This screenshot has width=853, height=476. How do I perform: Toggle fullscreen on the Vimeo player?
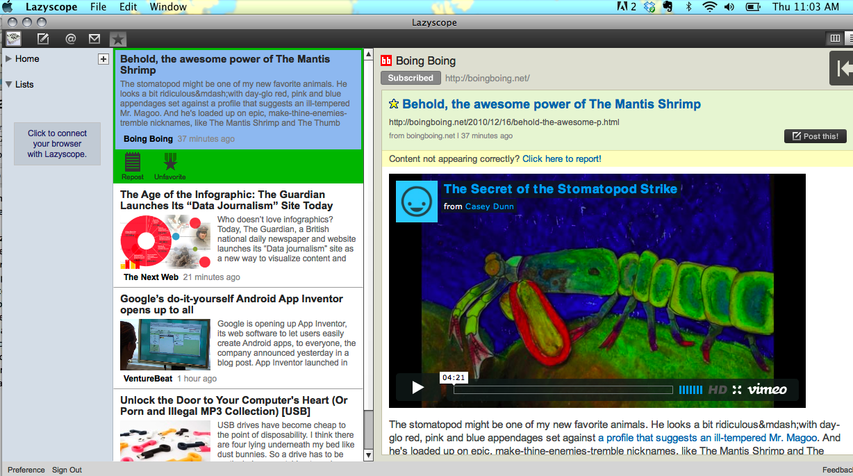tap(737, 390)
